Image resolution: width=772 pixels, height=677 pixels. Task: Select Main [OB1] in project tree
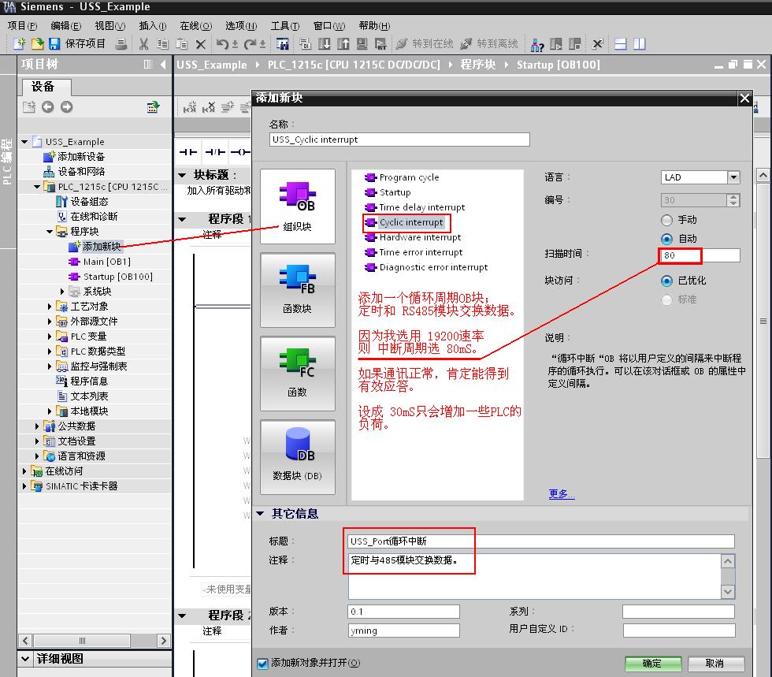click(x=107, y=262)
